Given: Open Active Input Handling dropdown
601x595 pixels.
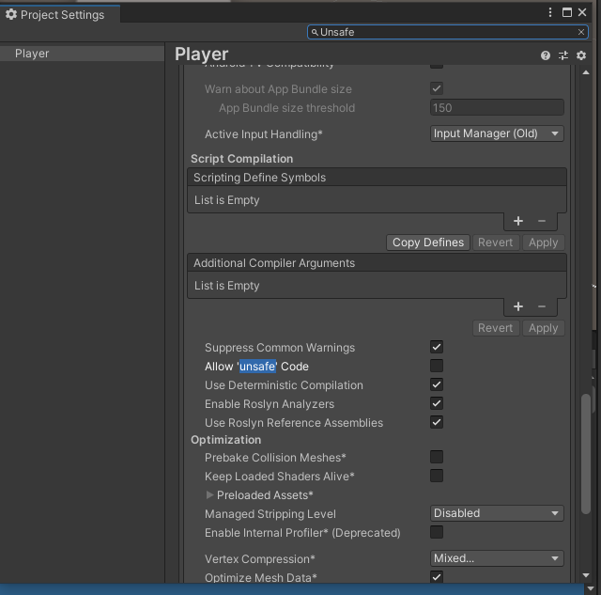Looking at the screenshot, I should pos(497,133).
